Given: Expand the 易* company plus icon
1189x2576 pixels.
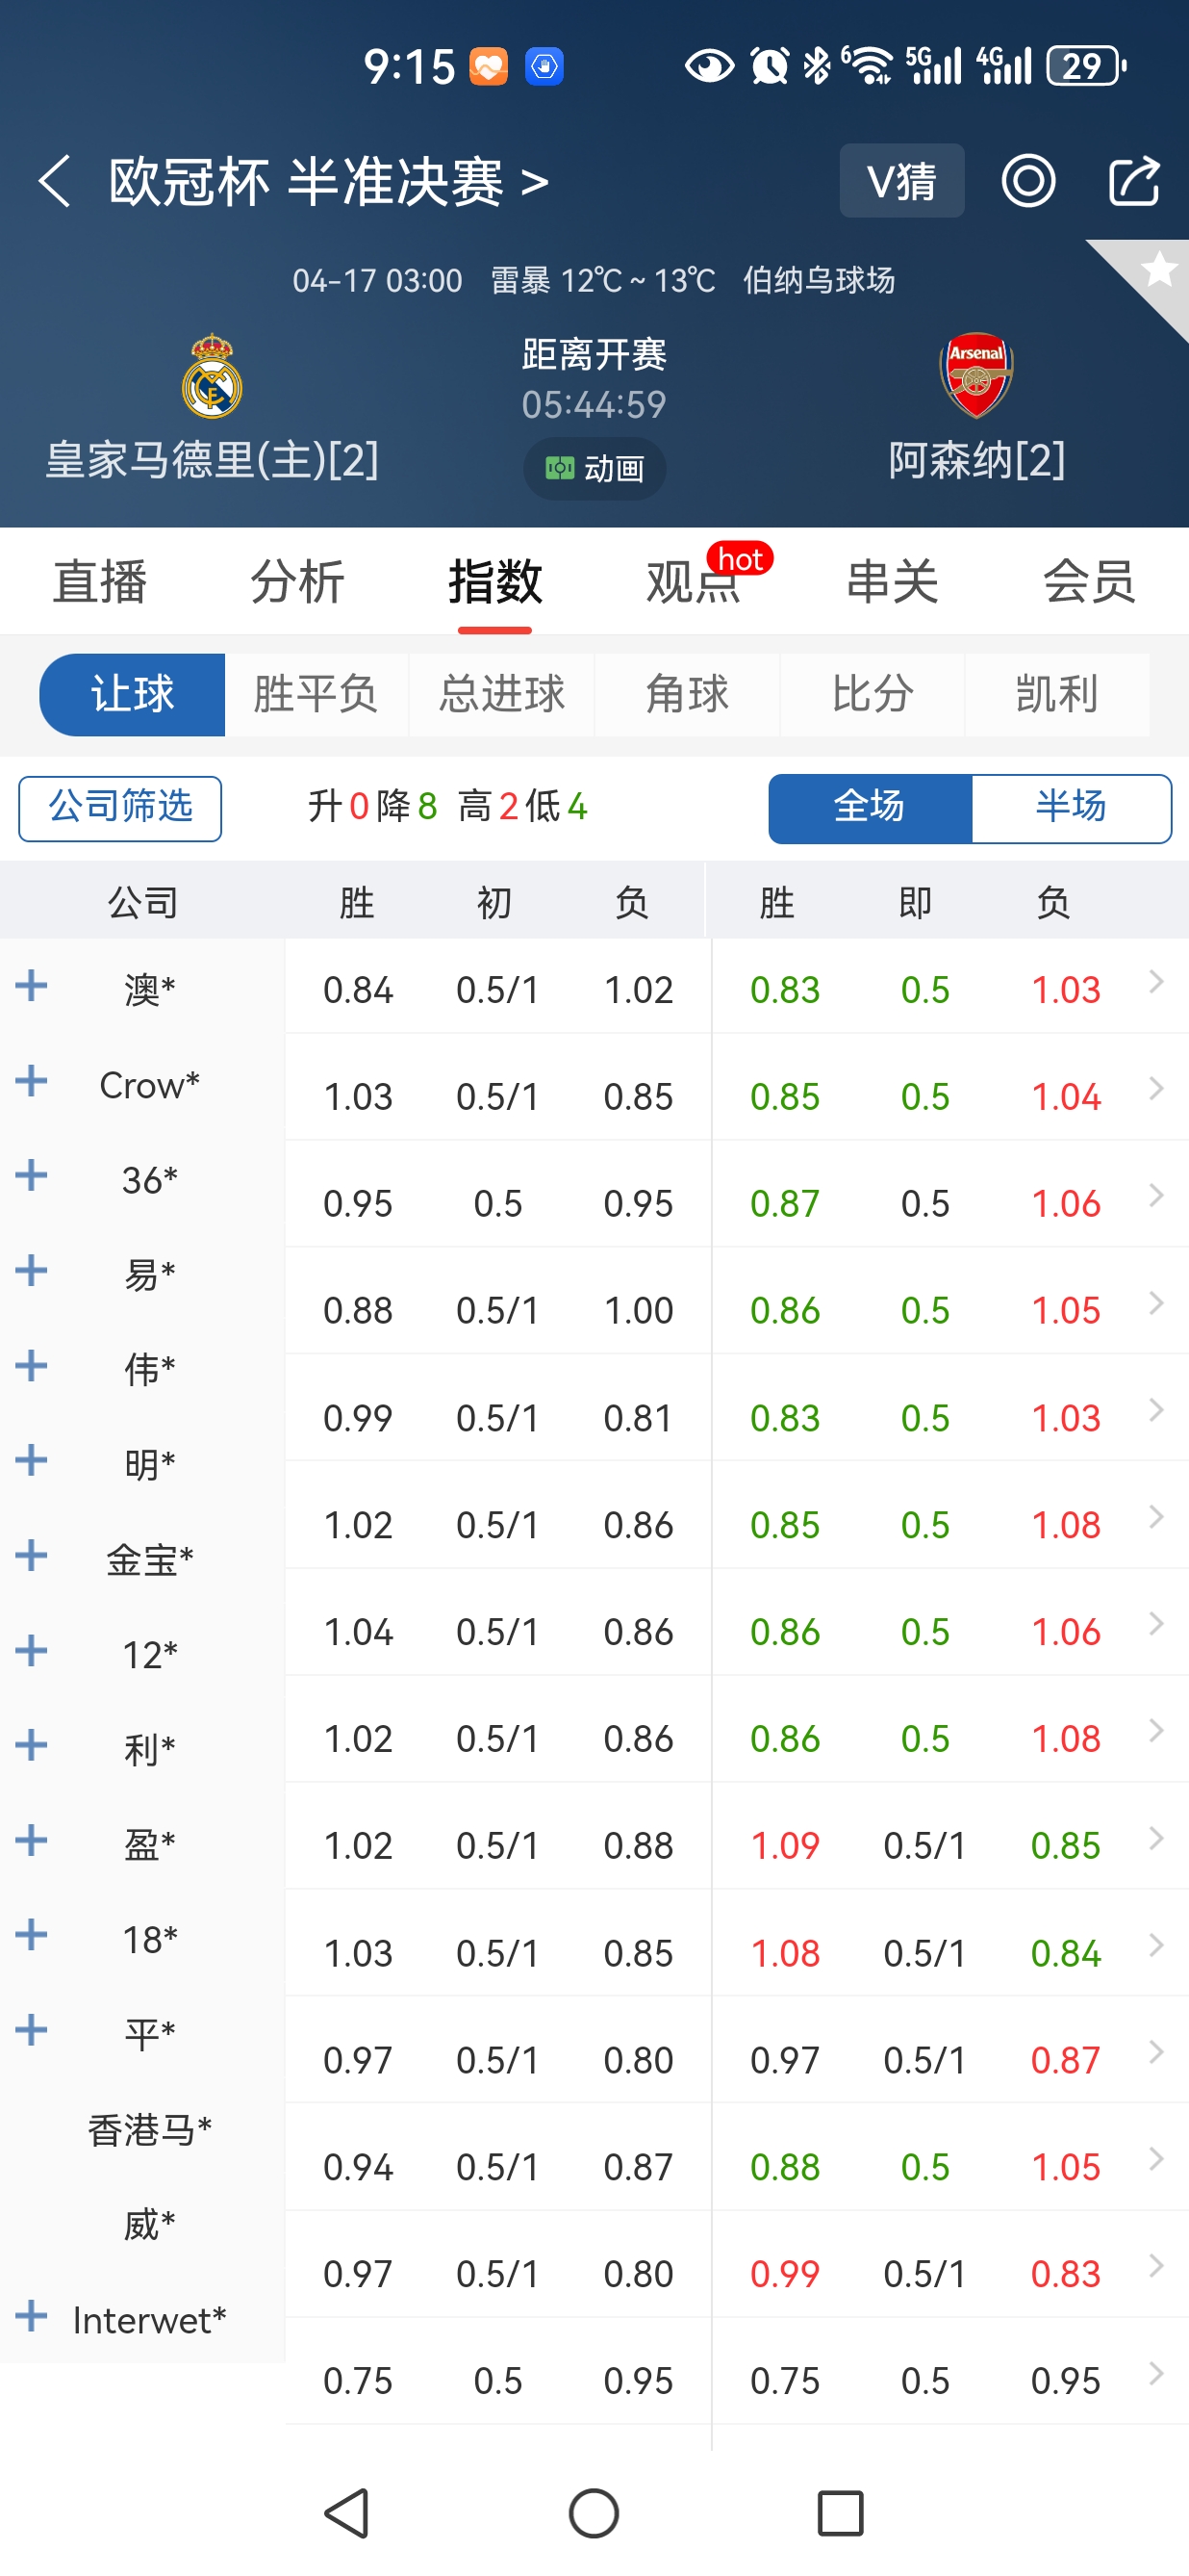Looking at the screenshot, I should [32, 1271].
